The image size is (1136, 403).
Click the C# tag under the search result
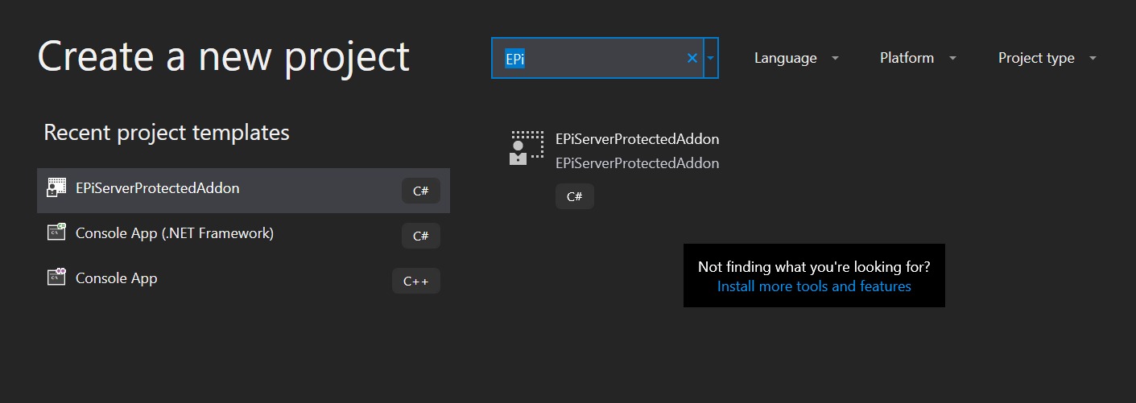pos(574,196)
